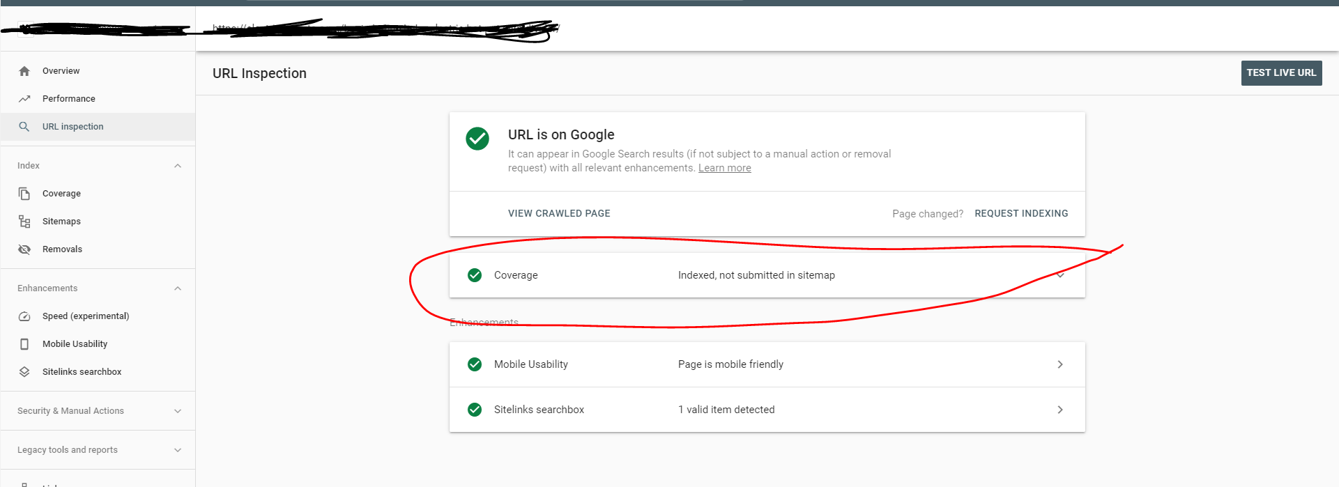Open the Sitemaps page
Viewport: 1339px width, 487px height.
click(98, 222)
